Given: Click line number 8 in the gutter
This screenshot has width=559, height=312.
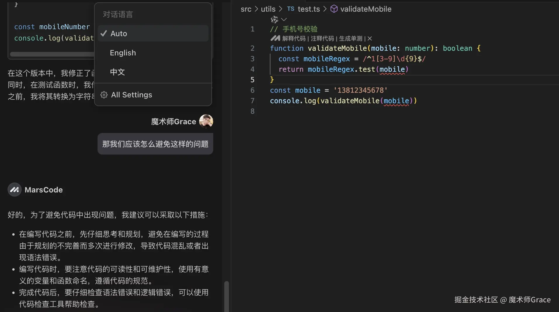Looking at the screenshot, I should 253,111.
